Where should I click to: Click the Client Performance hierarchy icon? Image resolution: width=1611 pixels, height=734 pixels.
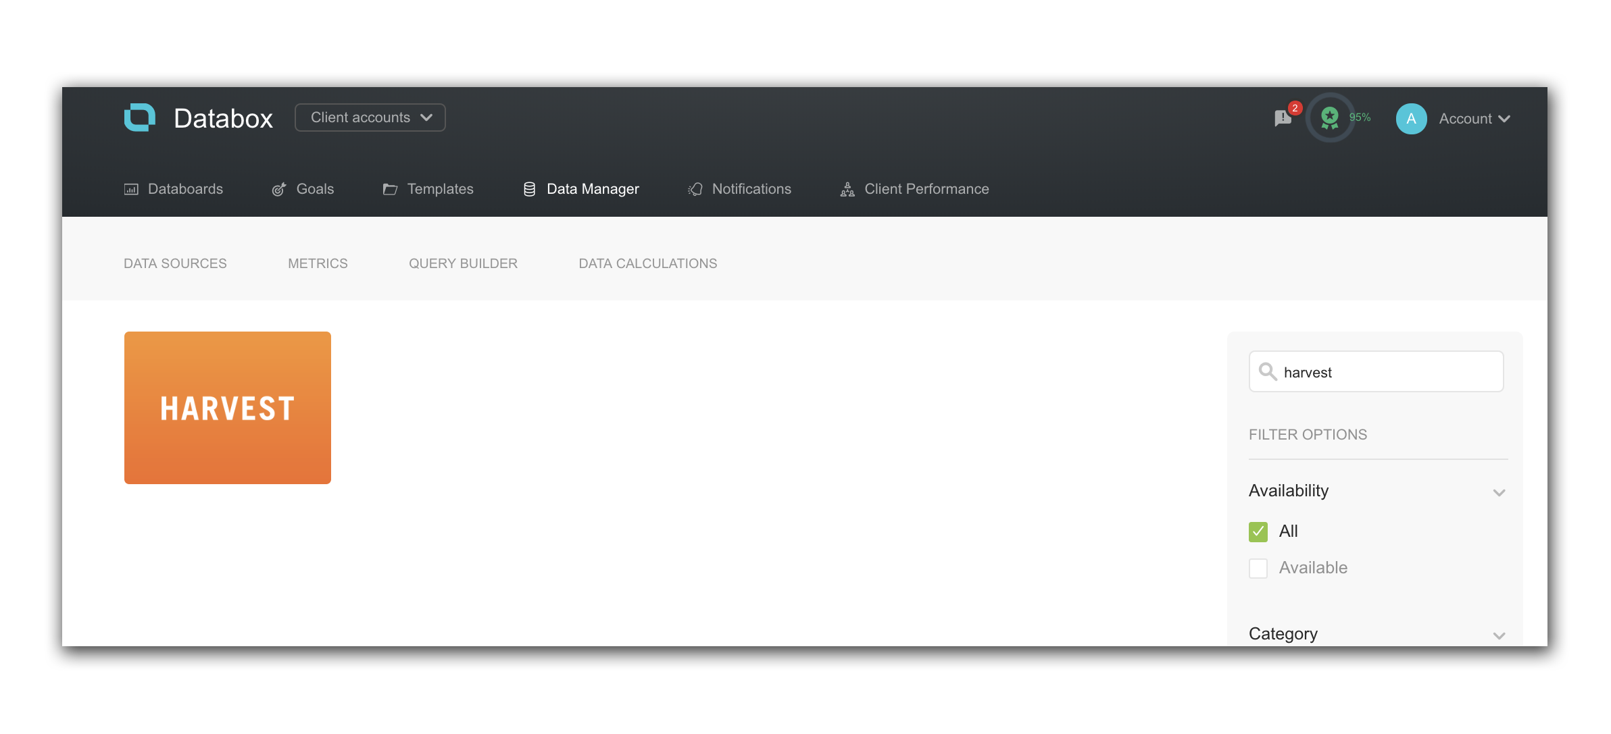(x=847, y=189)
